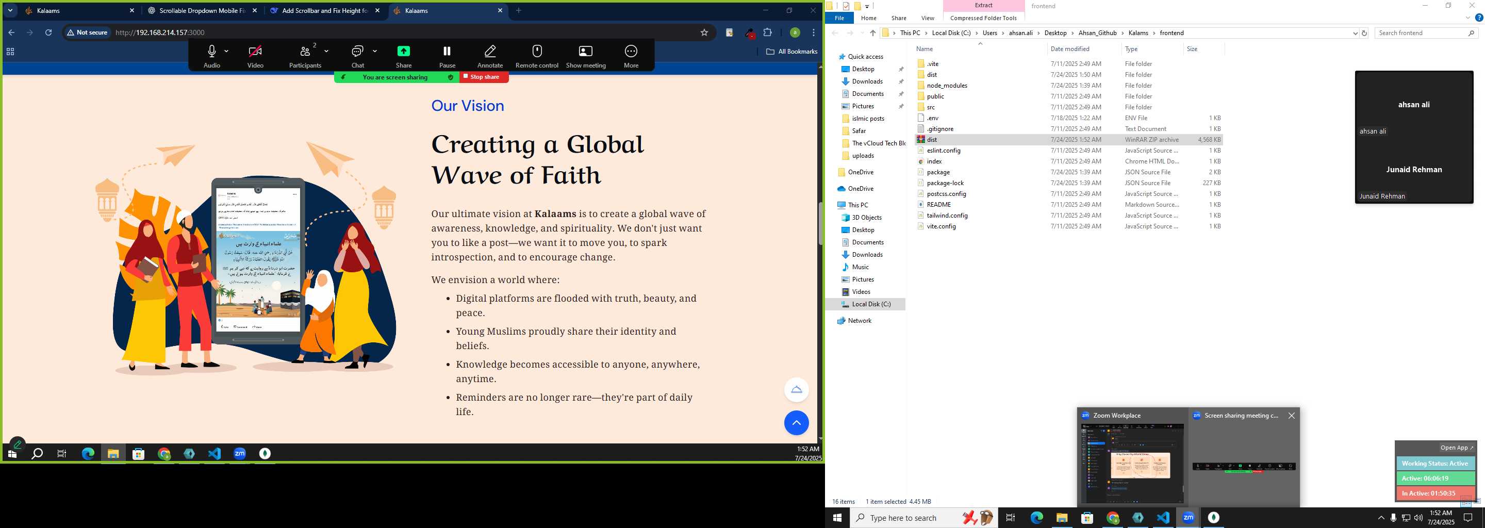Refresh the Explorer folder view
1485x528 pixels.
tap(1364, 33)
